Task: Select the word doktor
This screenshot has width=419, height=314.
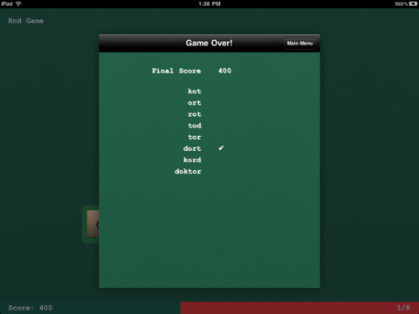Action: (188, 171)
